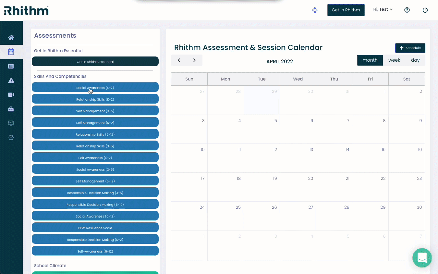Click the School Climate section heading

tap(50, 266)
